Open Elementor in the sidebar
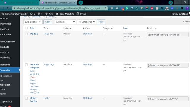The image size is (190, 107). (5, 65)
